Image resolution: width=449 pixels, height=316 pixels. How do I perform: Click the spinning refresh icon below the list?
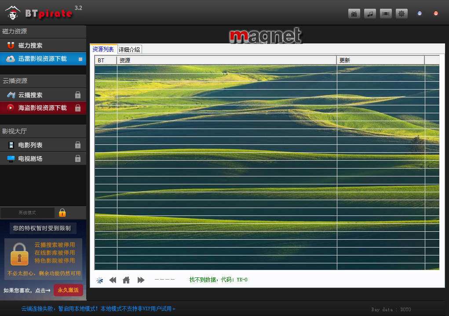pyautogui.click(x=99, y=280)
